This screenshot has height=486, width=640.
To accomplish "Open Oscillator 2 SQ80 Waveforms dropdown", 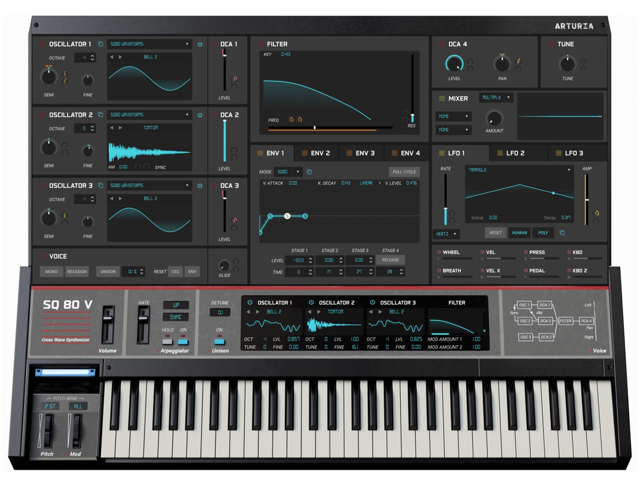I will coord(149,115).
